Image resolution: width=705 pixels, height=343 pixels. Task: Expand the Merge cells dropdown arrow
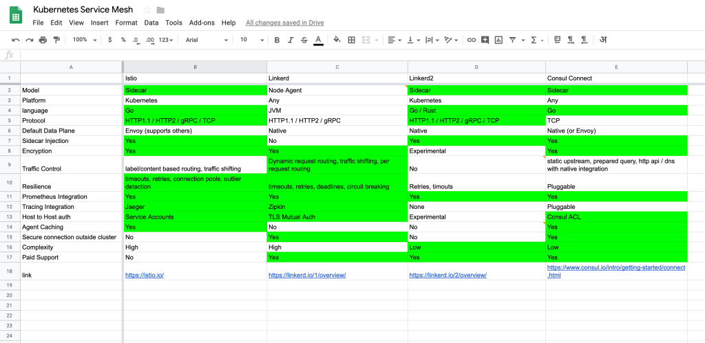click(x=377, y=40)
